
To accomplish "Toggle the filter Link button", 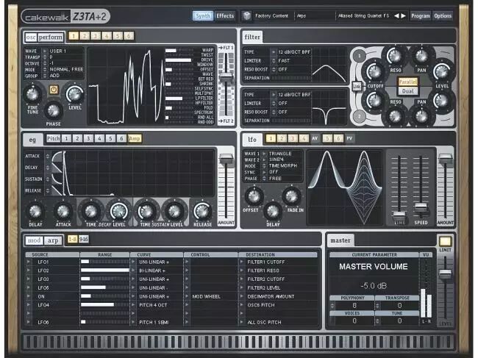I will pyautogui.click(x=357, y=87).
